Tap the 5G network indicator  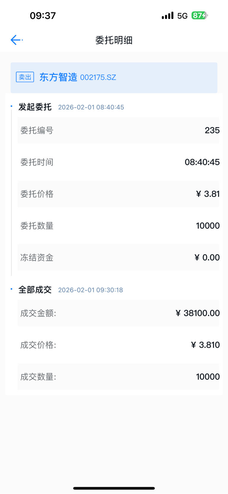coord(183,16)
